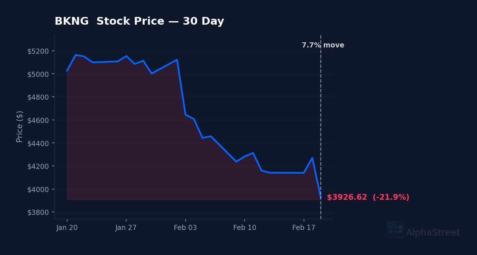Viewport: 477px width, 255px height.
Task: Click the Feb 03 date tick label
Action: pos(185,228)
